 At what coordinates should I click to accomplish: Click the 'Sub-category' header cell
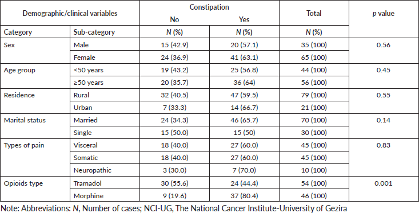point(105,32)
